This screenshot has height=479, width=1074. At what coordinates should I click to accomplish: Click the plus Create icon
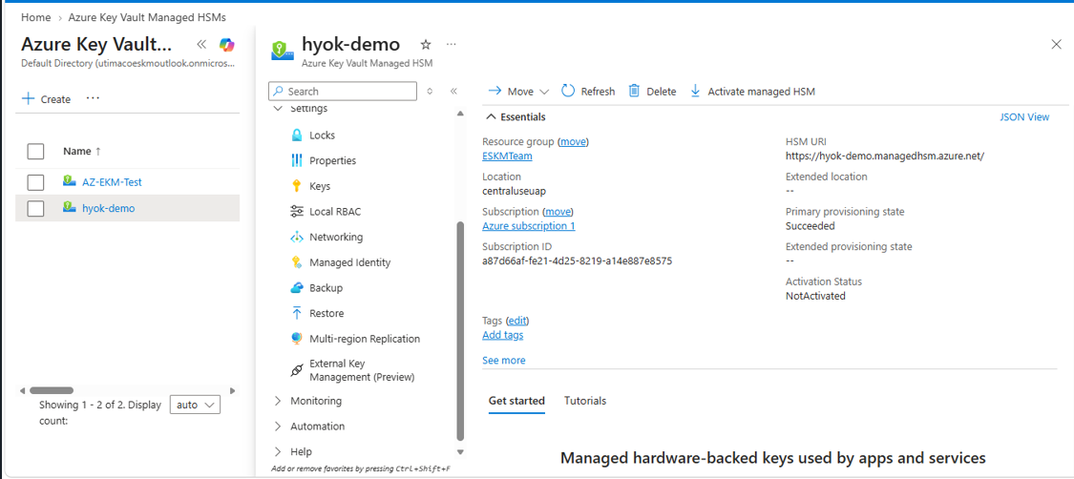click(x=28, y=98)
